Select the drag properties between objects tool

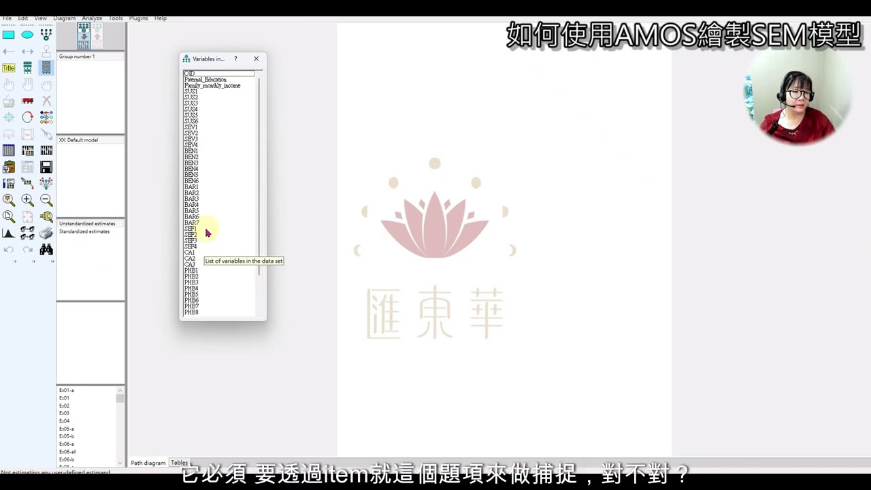[x=27, y=184]
